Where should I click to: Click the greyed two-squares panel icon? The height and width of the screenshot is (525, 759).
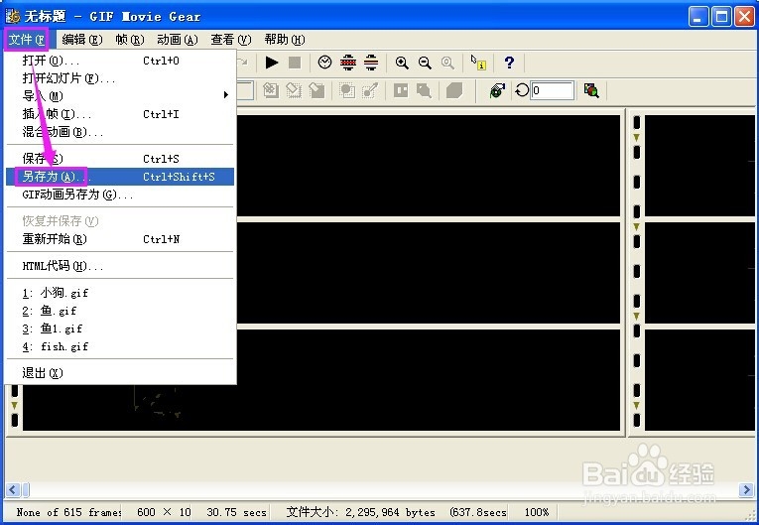click(401, 90)
